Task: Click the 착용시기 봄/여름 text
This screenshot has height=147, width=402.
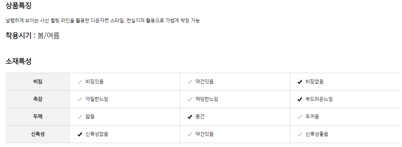Action: click(x=33, y=36)
